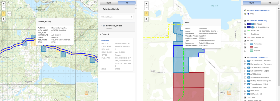Screen dimensions: 280x101
Task: Open the Attributes link under Feature 1
Action: tap(105, 40)
